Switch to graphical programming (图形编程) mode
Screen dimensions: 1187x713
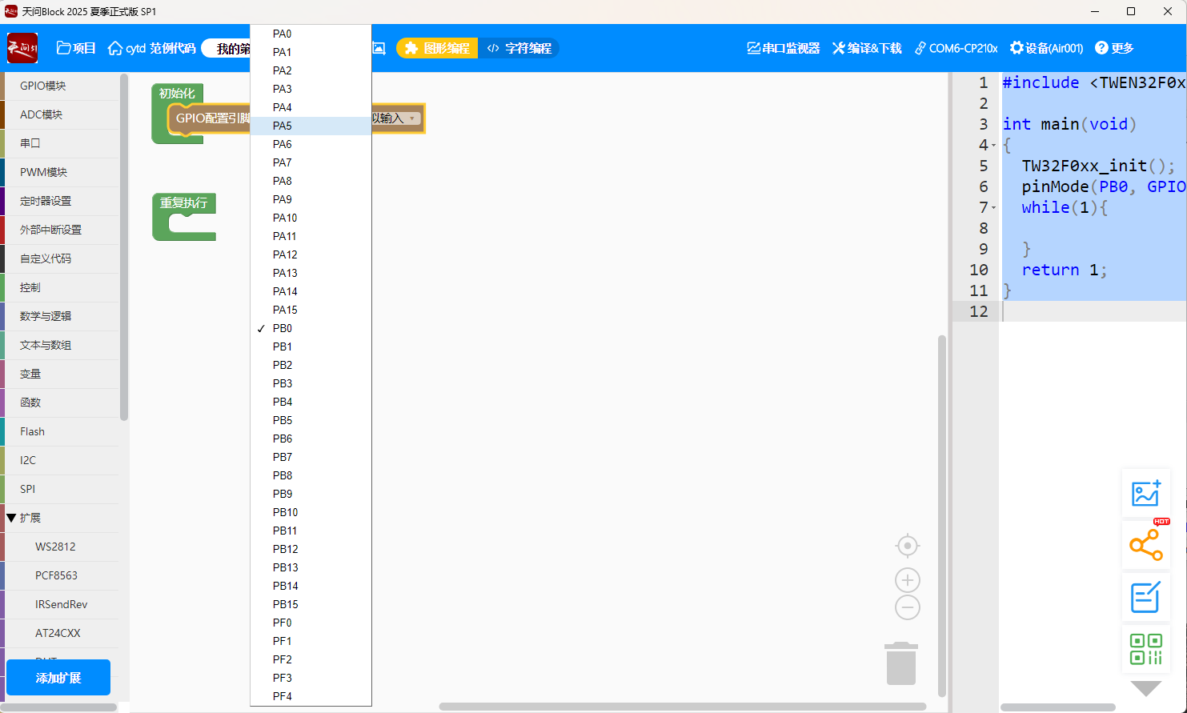pyautogui.click(x=438, y=48)
